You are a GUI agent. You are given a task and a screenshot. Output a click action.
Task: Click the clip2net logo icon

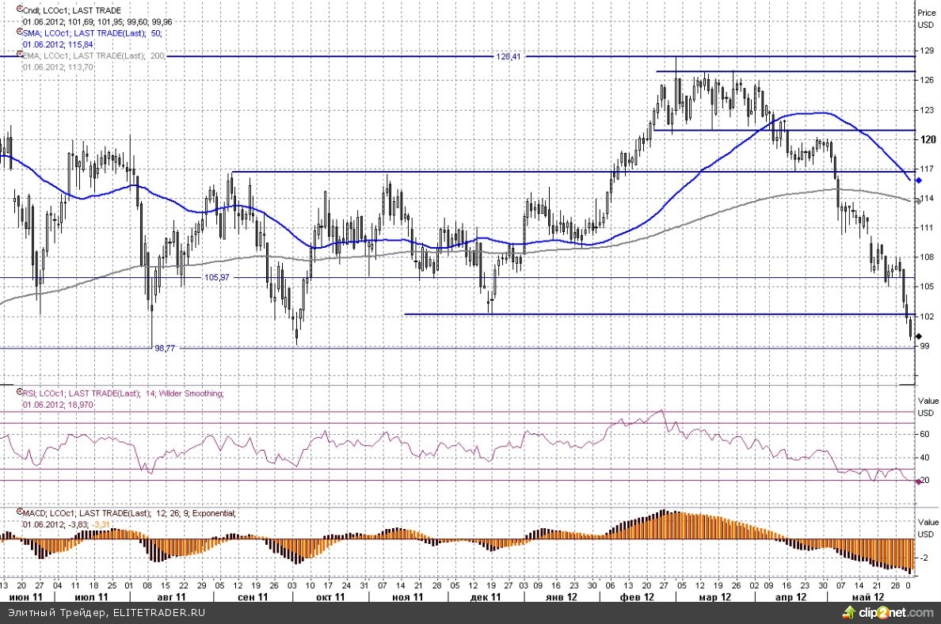point(849,612)
